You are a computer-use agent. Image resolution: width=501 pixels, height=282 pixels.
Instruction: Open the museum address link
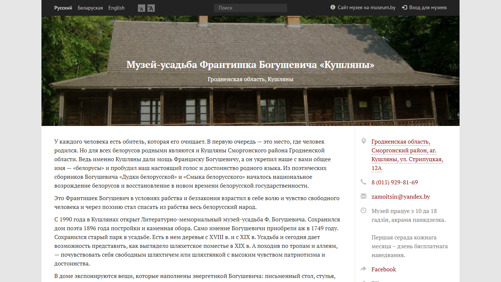407,155
